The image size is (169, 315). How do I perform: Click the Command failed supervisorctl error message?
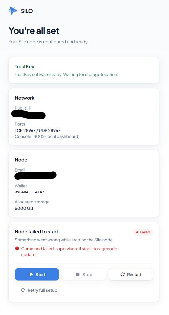point(70,252)
